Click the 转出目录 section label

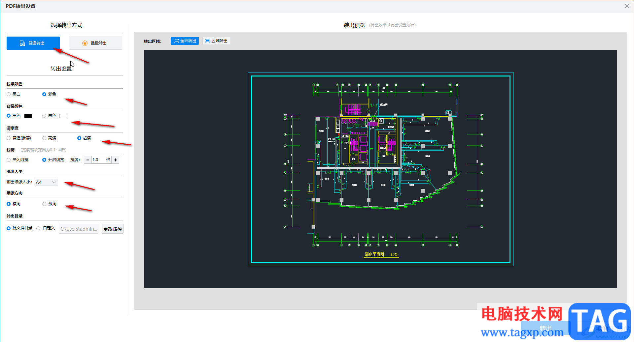[x=15, y=216]
